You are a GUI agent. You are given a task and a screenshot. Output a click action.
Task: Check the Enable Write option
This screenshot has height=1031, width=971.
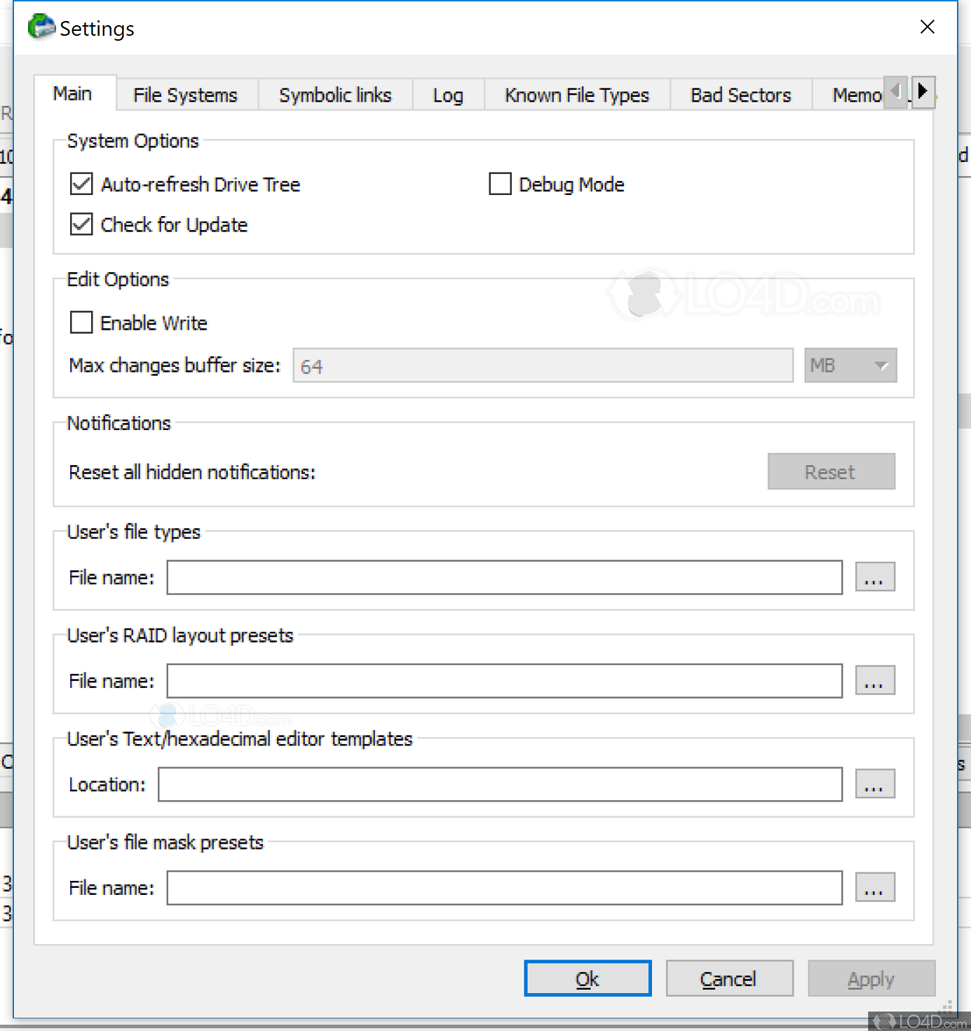(x=81, y=322)
